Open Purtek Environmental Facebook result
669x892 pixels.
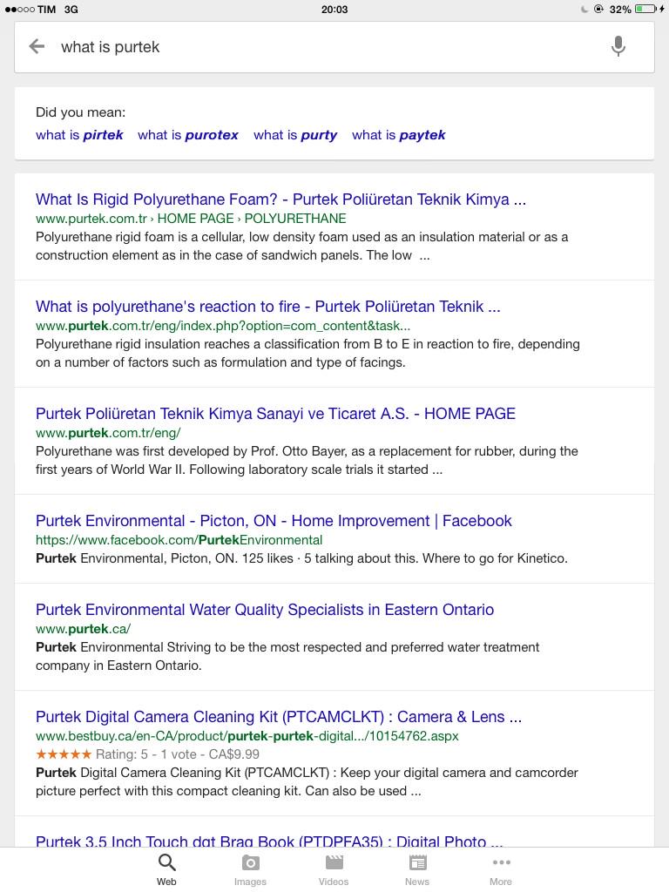274,521
